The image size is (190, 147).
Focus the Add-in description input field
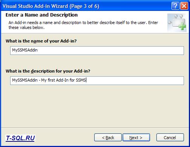97,80
